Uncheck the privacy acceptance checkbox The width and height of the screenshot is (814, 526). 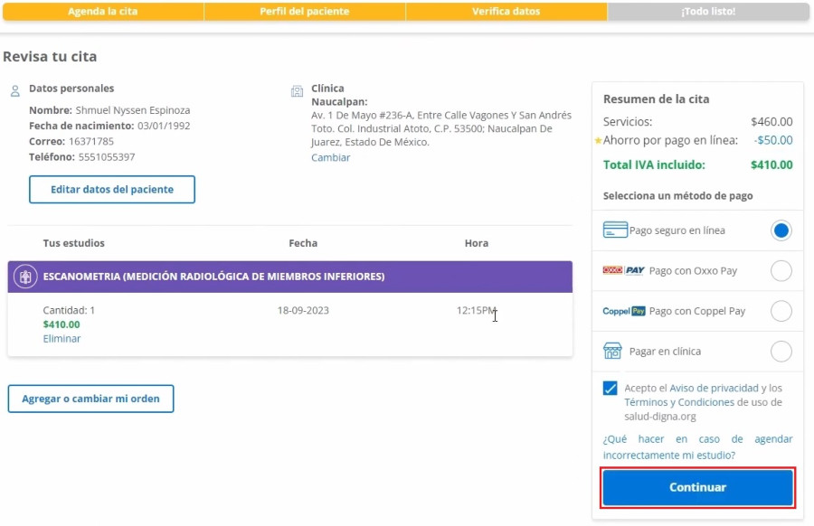610,388
